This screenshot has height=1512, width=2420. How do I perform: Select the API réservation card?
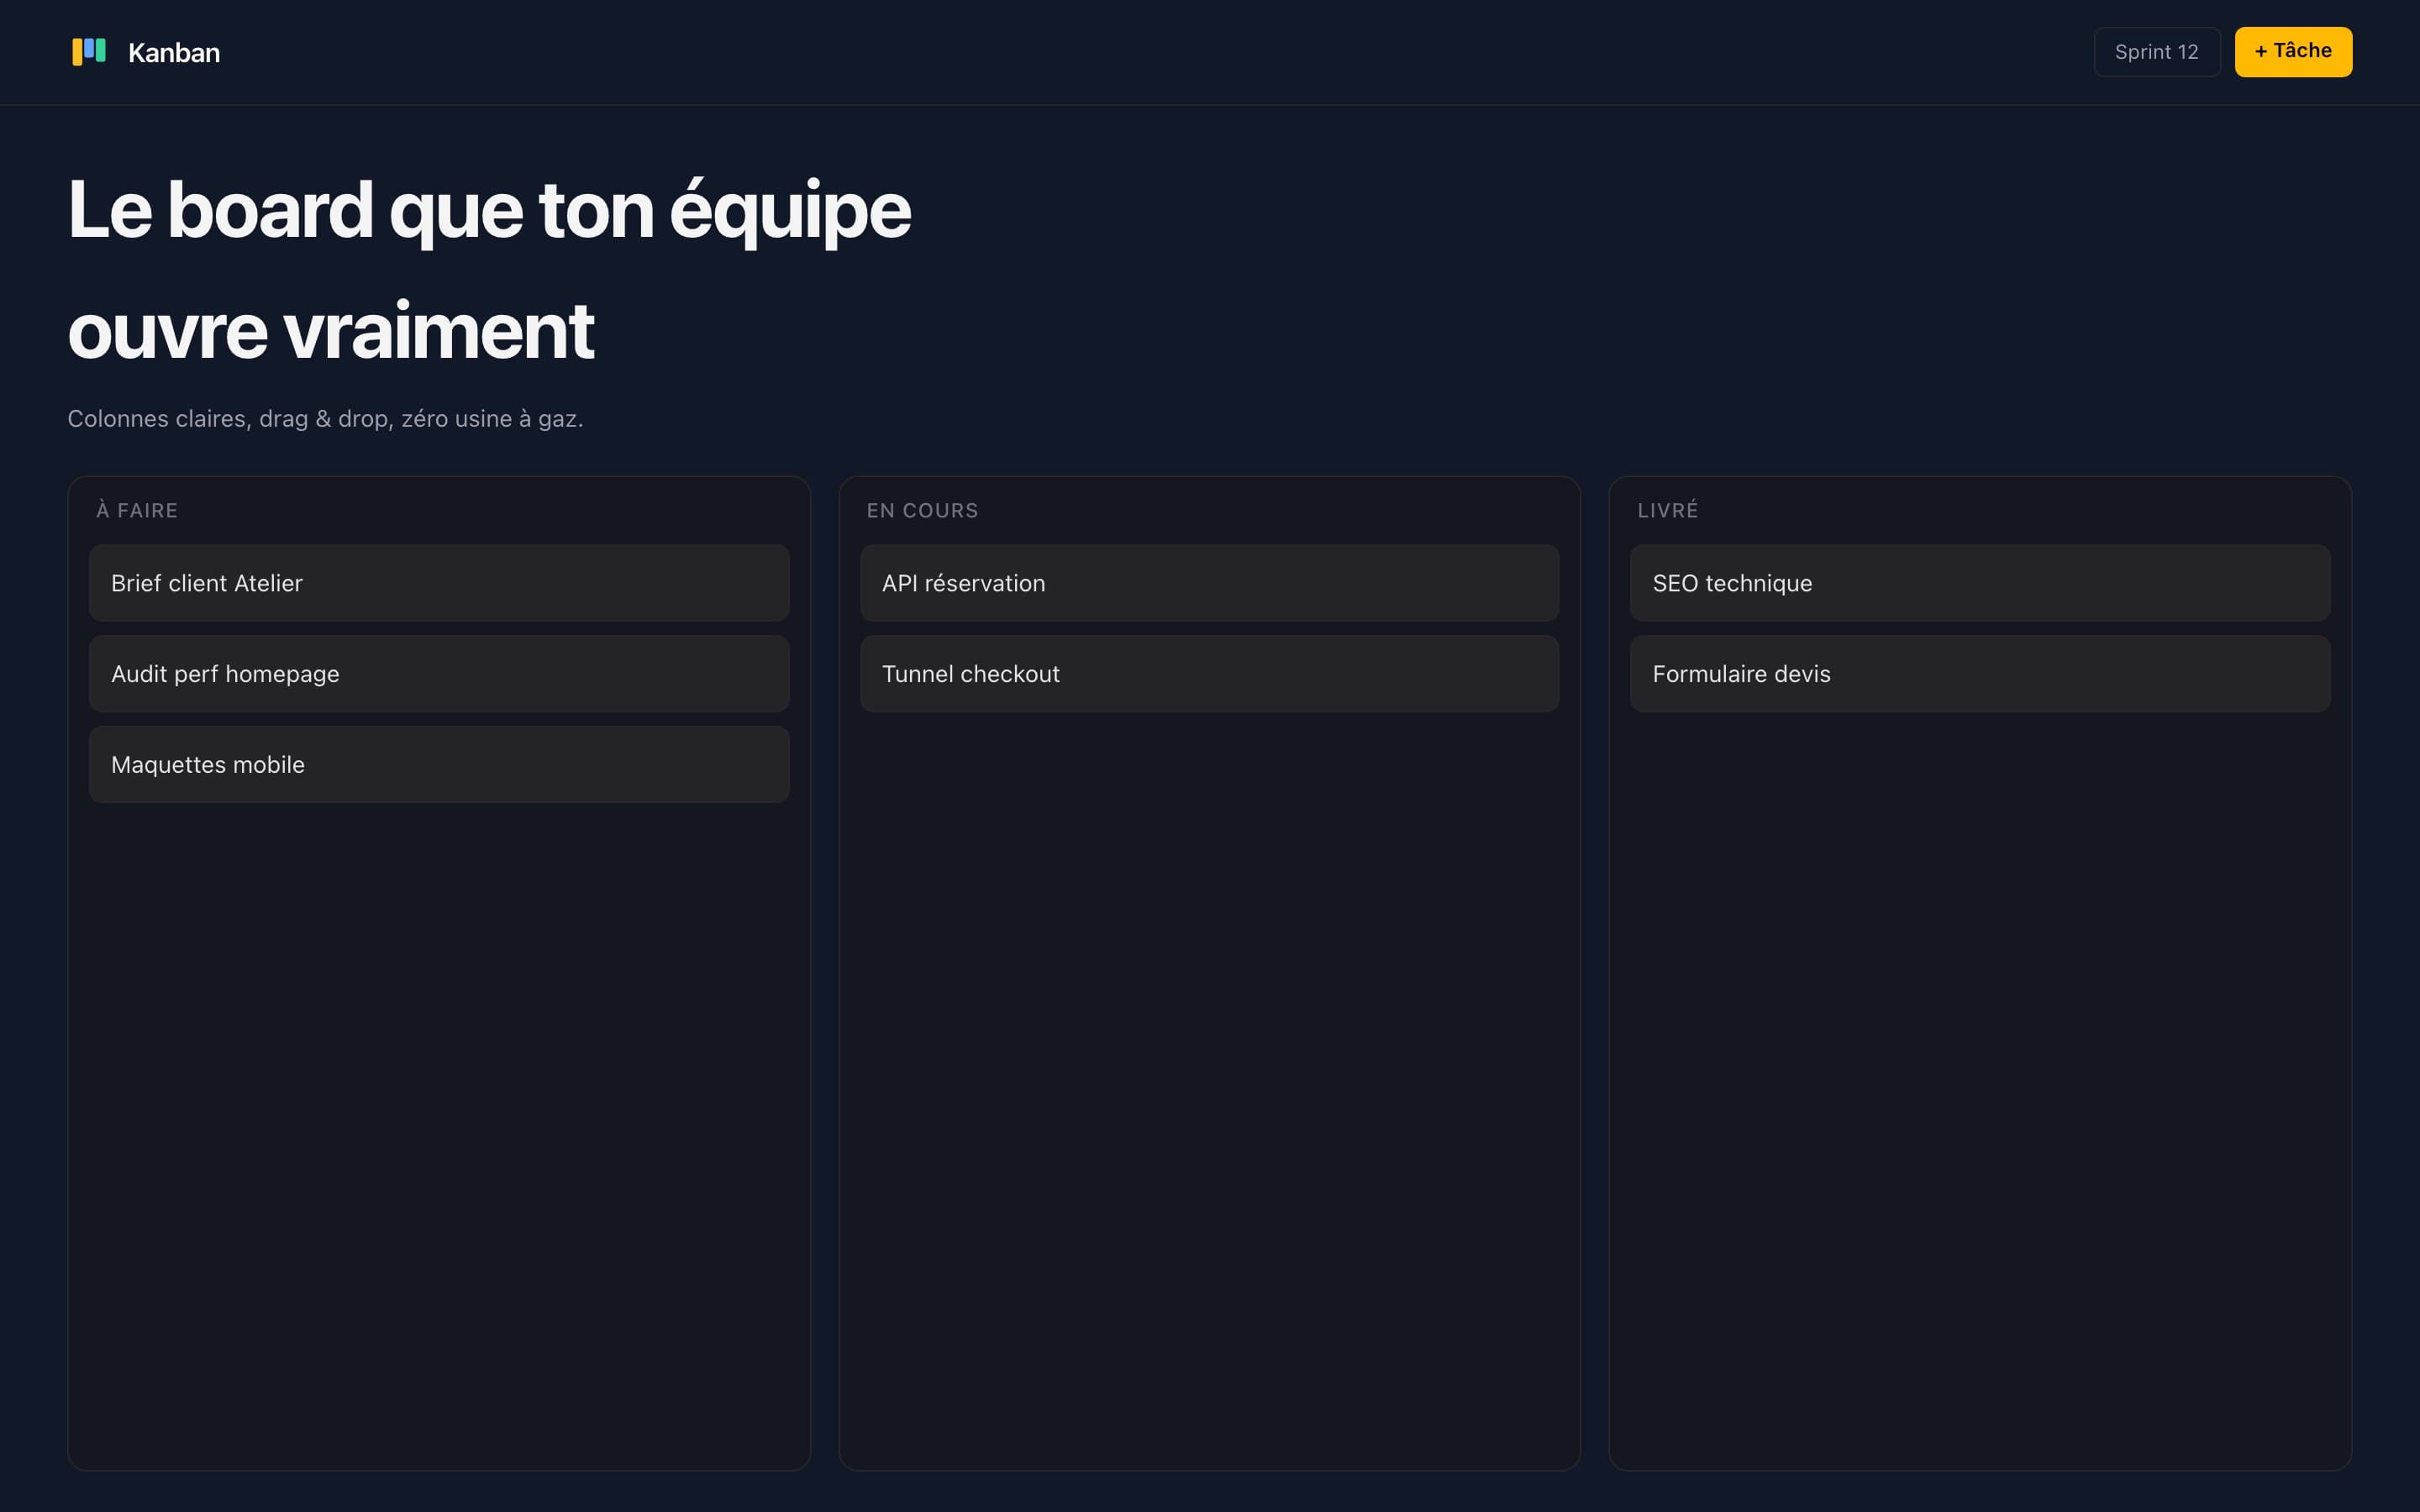(1210, 583)
